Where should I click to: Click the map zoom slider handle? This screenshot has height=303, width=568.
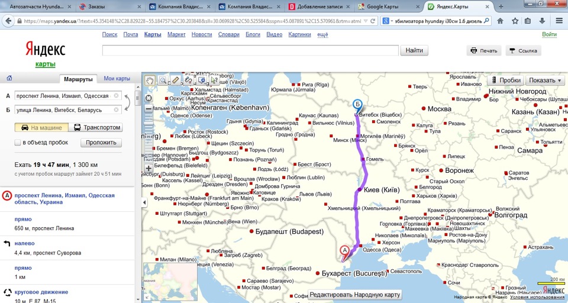pyautogui.click(x=149, y=123)
